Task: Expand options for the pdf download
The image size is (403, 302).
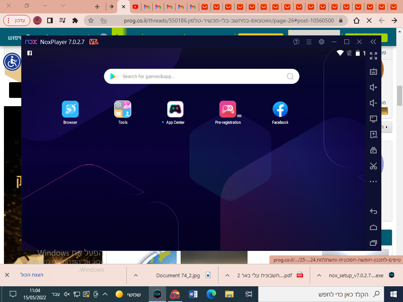Action: point(227,275)
